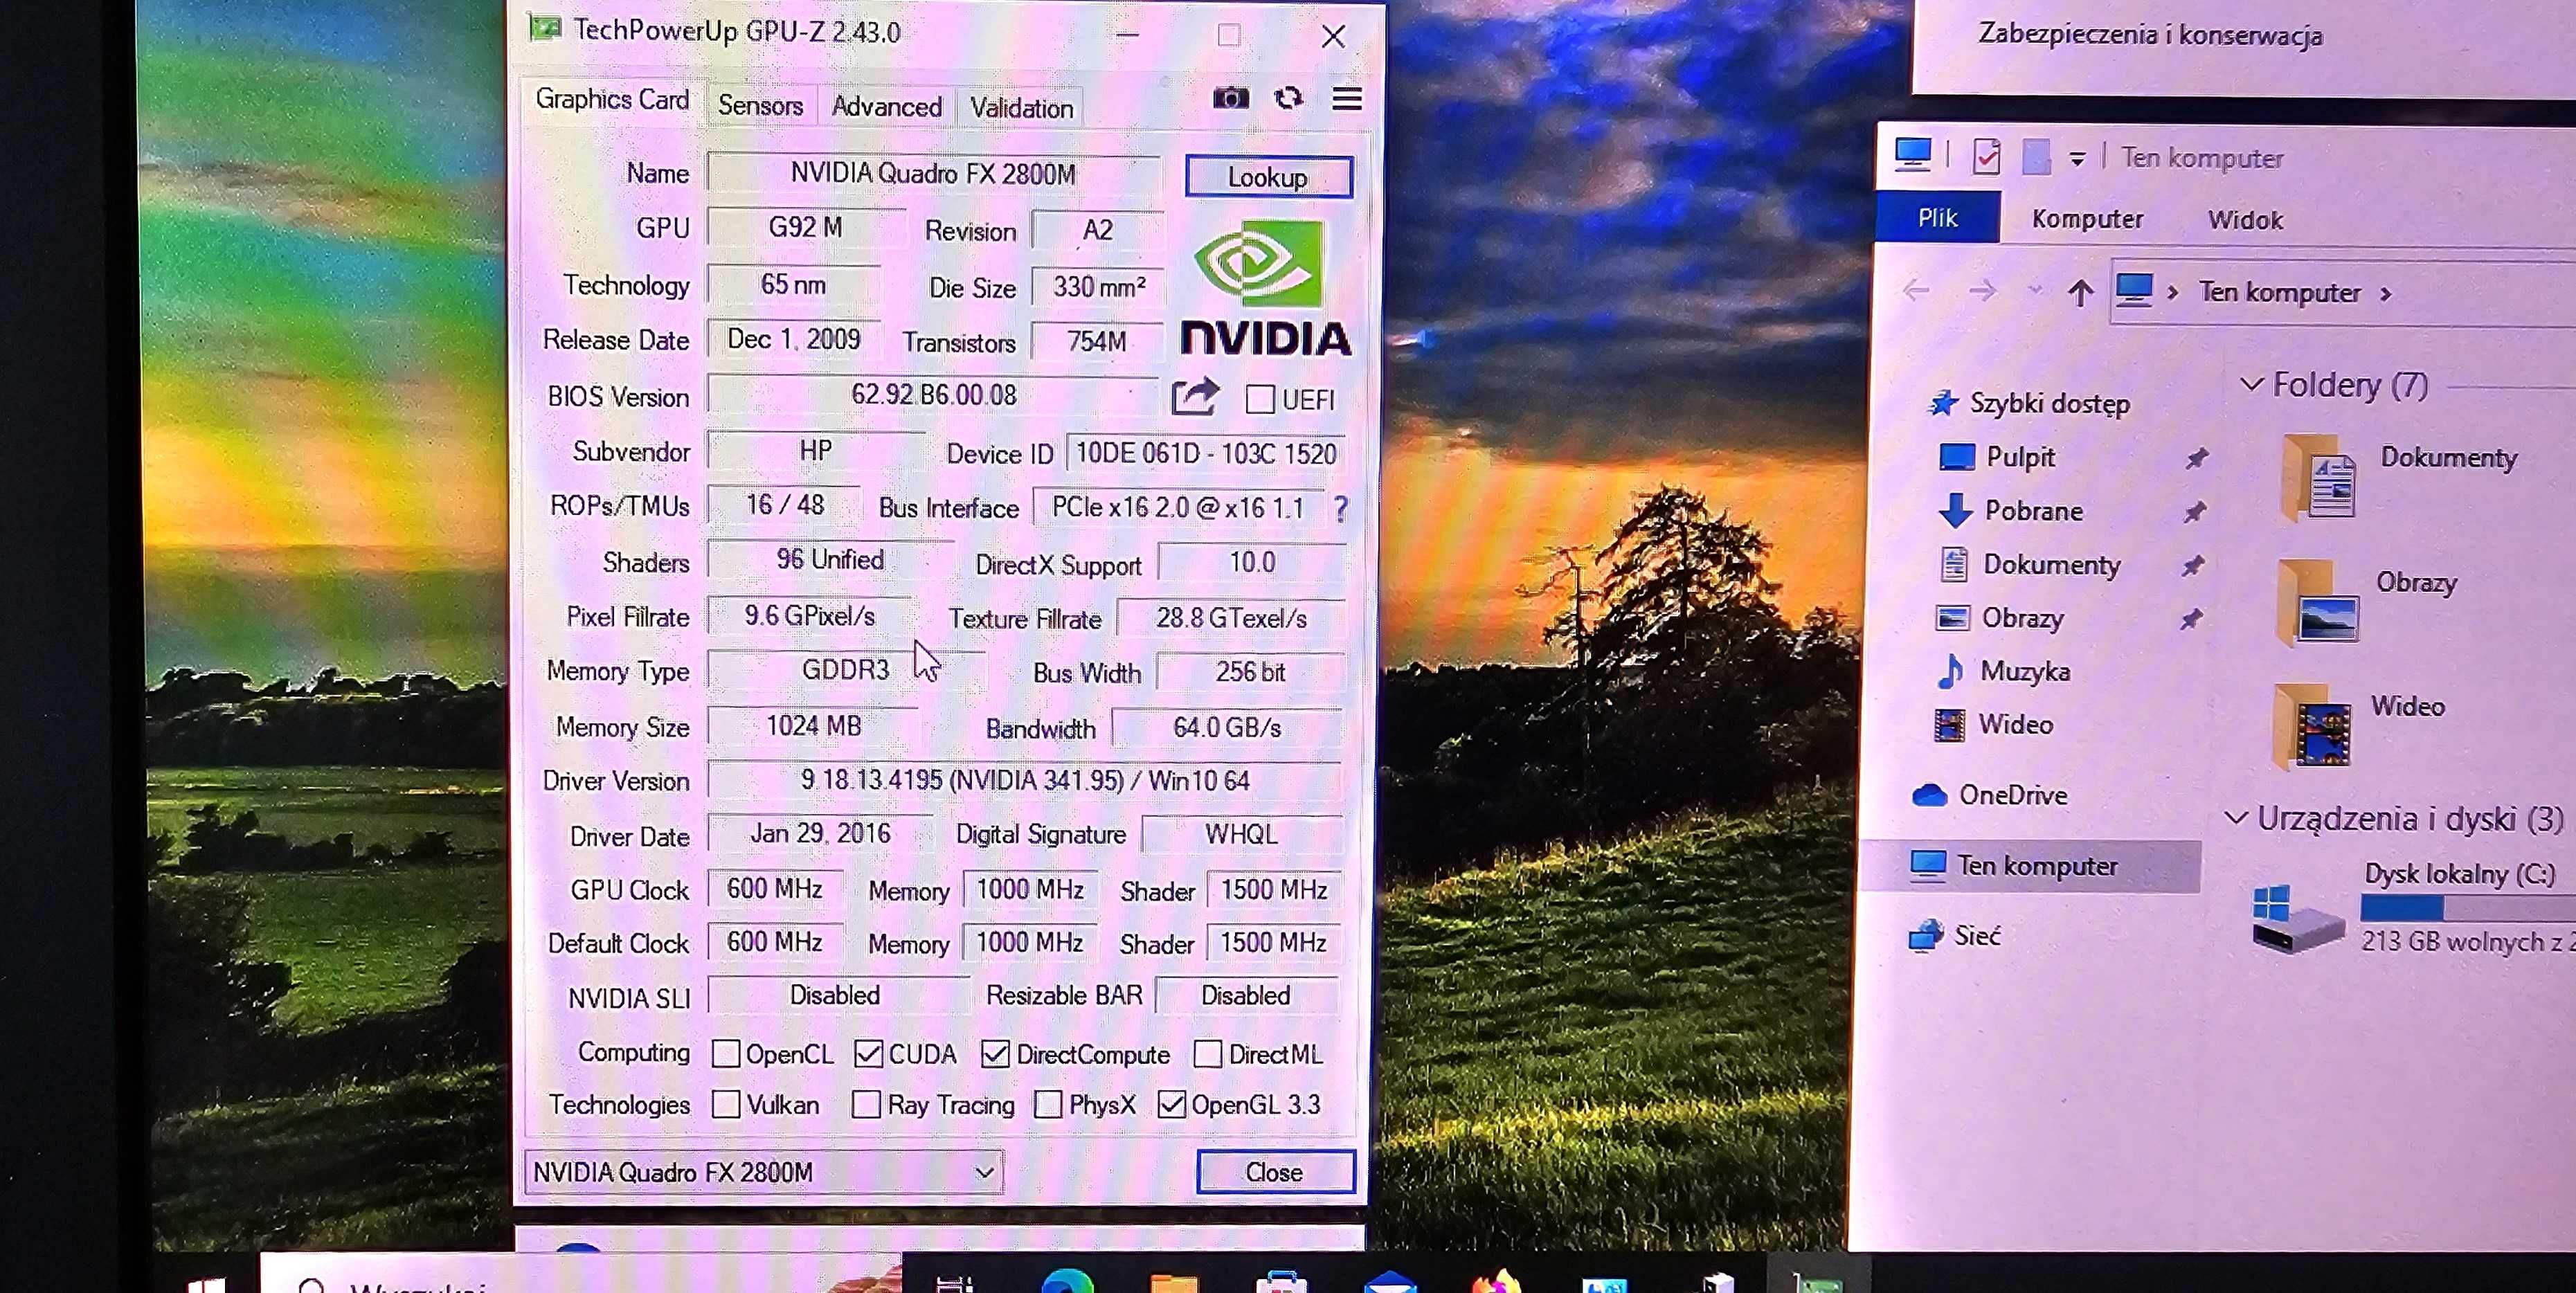
Task: Open Pulpit in Explorer quick access
Action: (x=2020, y=457)
